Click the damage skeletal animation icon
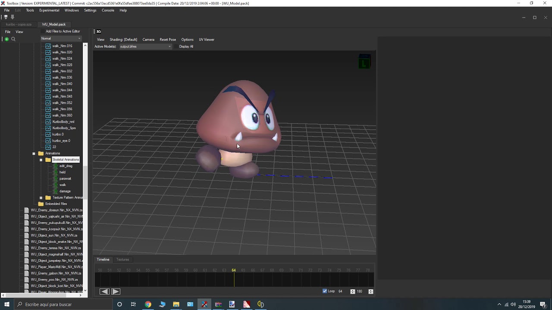552x310 pixels. pyautogui.click(x=56, y=191)
